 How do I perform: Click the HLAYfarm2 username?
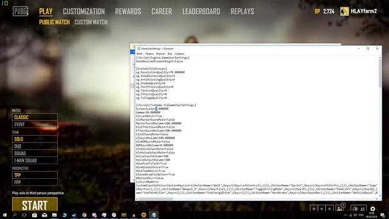click(363, 11)
